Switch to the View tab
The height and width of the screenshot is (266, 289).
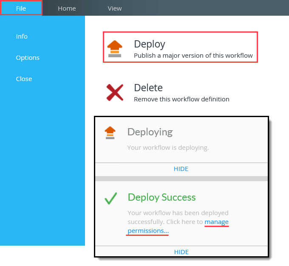[x=115, y=8]
